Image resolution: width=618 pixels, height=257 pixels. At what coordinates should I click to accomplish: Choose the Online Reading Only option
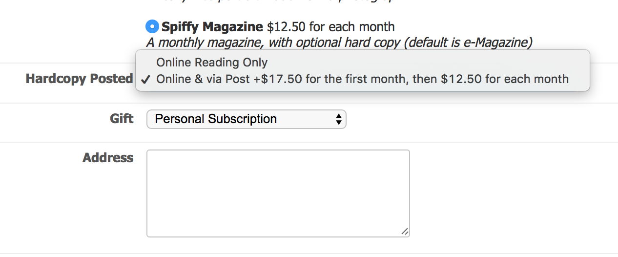point(212,63)
